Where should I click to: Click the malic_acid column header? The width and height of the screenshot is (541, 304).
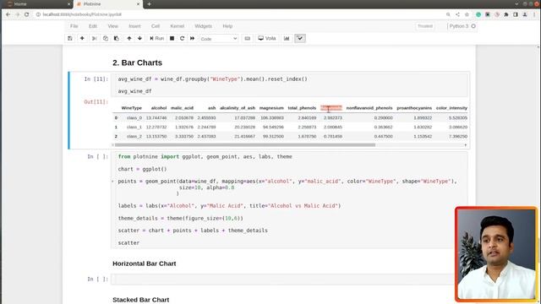(183, 108)
